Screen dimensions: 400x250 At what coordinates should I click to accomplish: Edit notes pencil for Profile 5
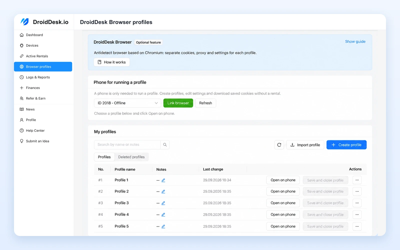[x=163, y=226]
